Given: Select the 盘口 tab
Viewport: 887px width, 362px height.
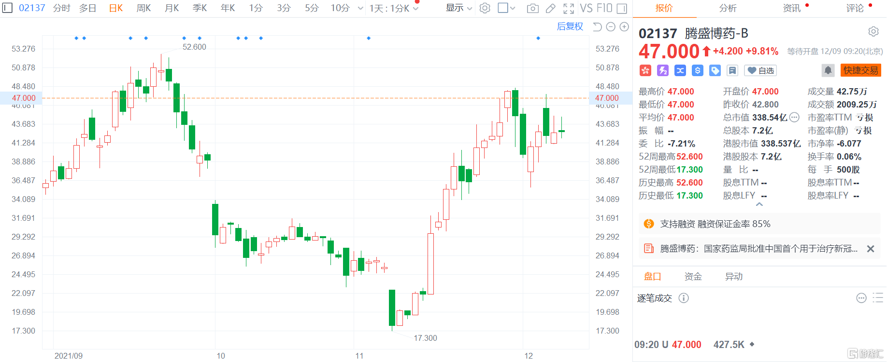Looking at the screenshot, I should [652, 277].
